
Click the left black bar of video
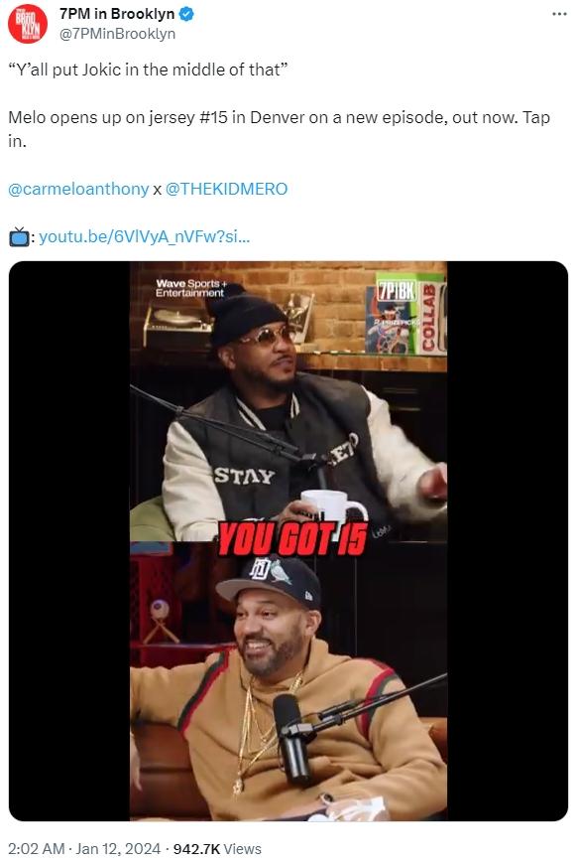coord(69,541)
